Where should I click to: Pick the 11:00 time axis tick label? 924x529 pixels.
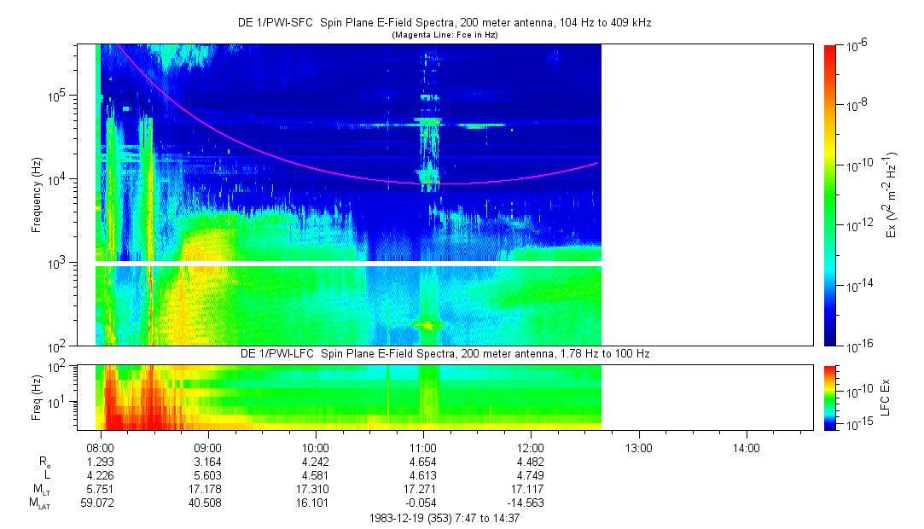[x=423, y=447]
